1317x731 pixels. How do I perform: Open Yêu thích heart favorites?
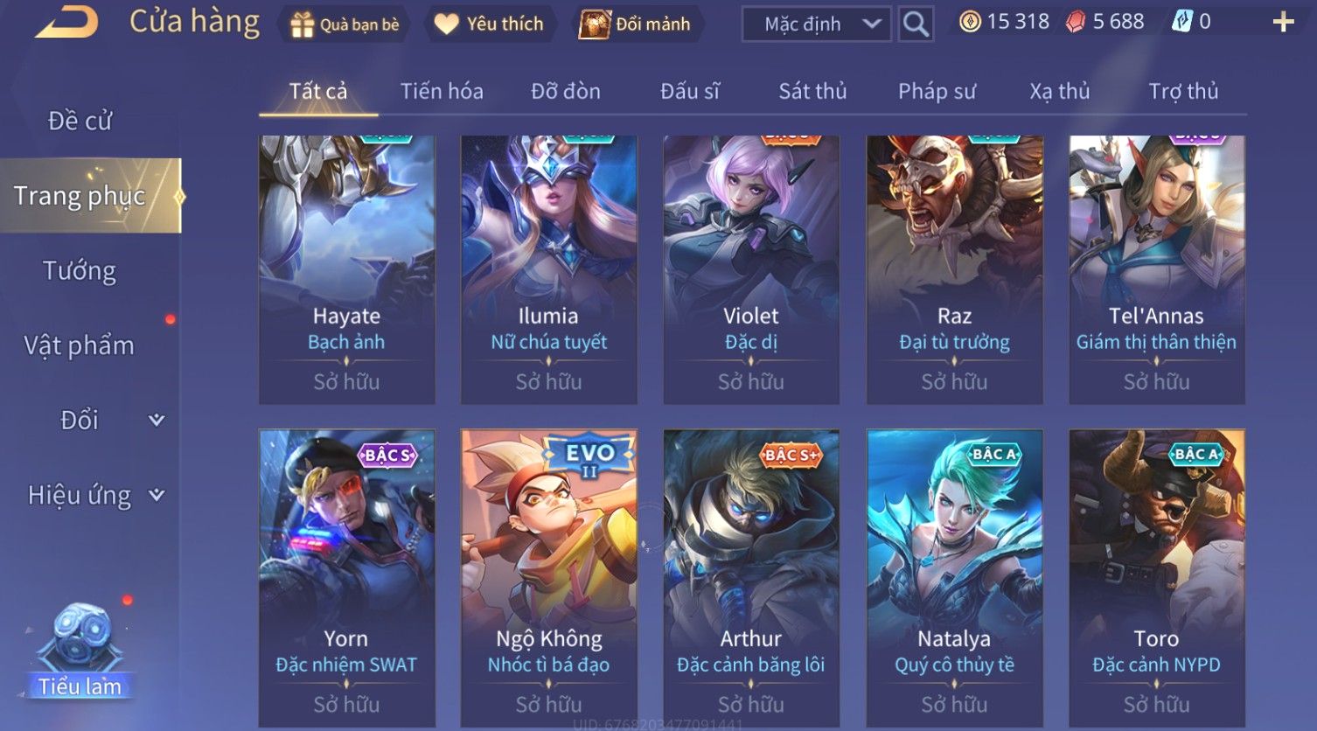[x=446, y=24]
